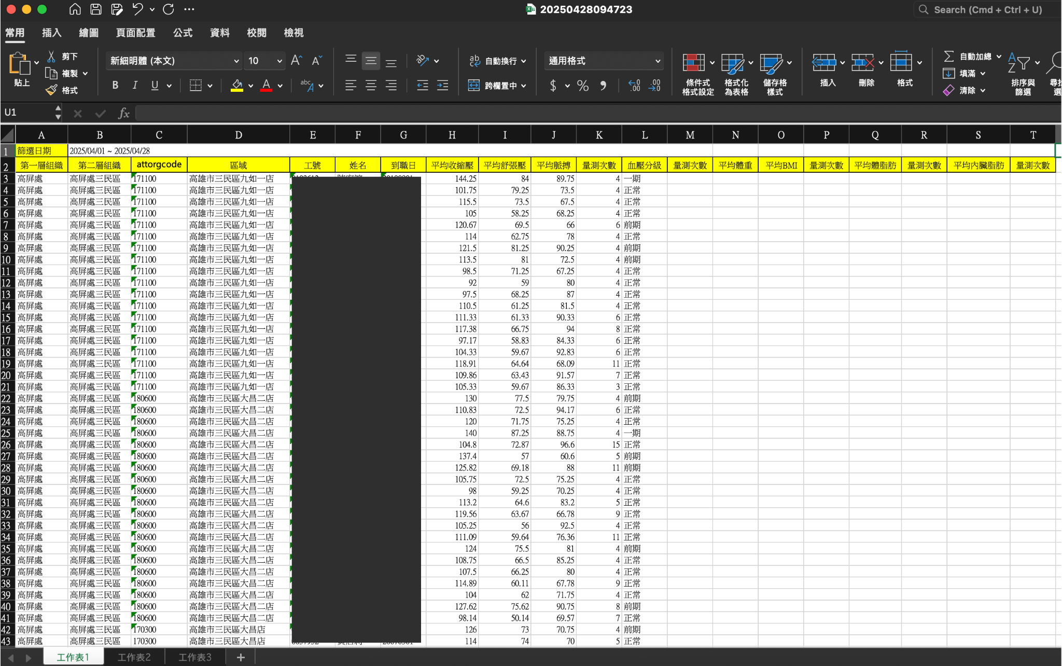Click the Undo arrow icon
The image size is (1062, 666).
click(137, 9)
